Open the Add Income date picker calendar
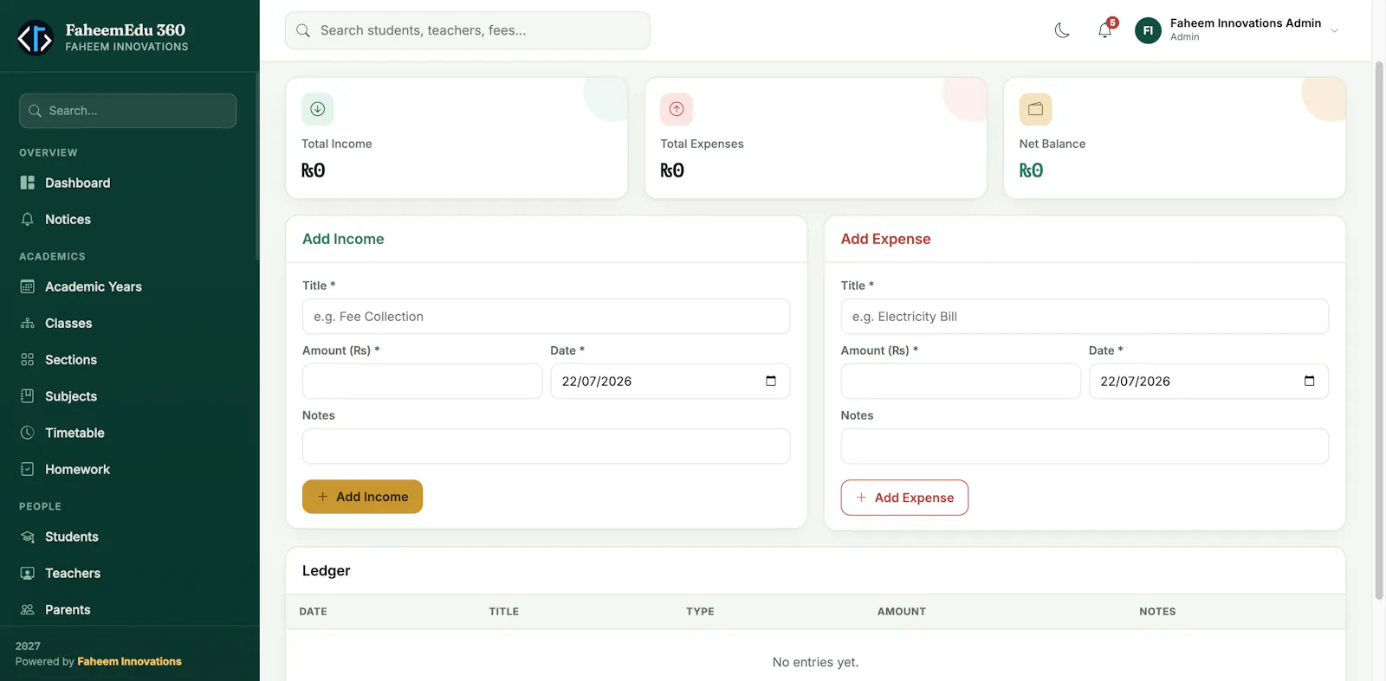The image size is (1386, 681). (771, 381)
